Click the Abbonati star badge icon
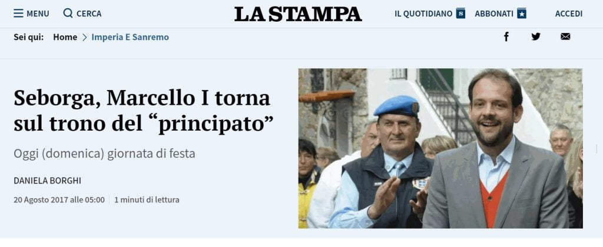 pyautogui.click(x=522, y=14)
